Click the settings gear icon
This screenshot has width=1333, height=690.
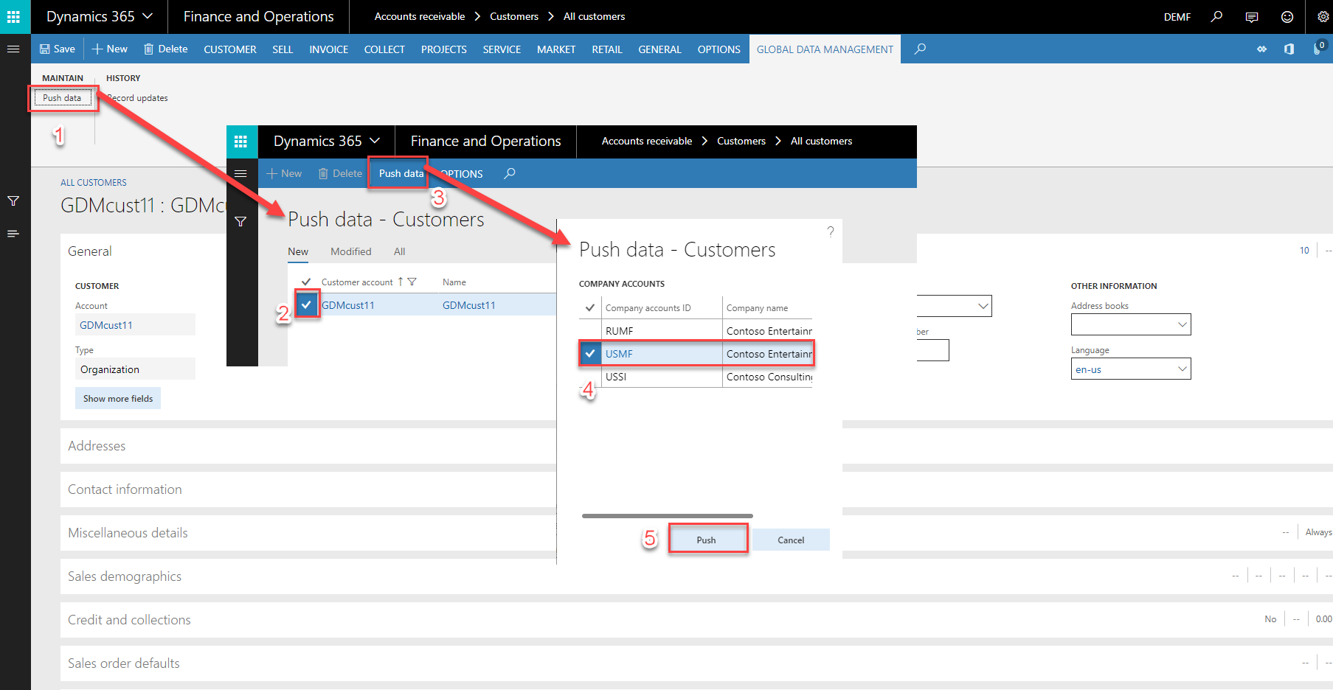tap(1323, 16)
